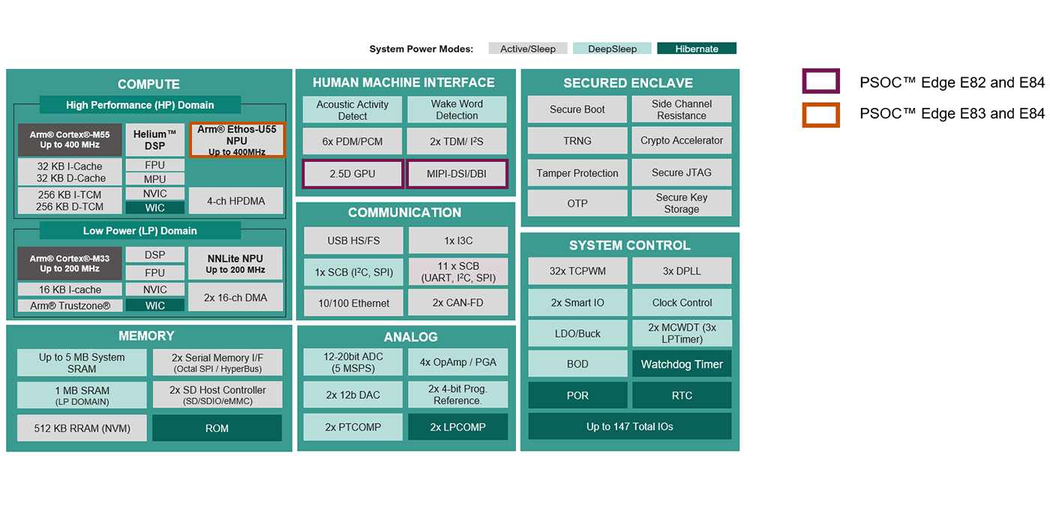Viewport: 1050px width, 525px height.
Task: Click the 2x Serial Memory I/F block
Action: (217, 363)
